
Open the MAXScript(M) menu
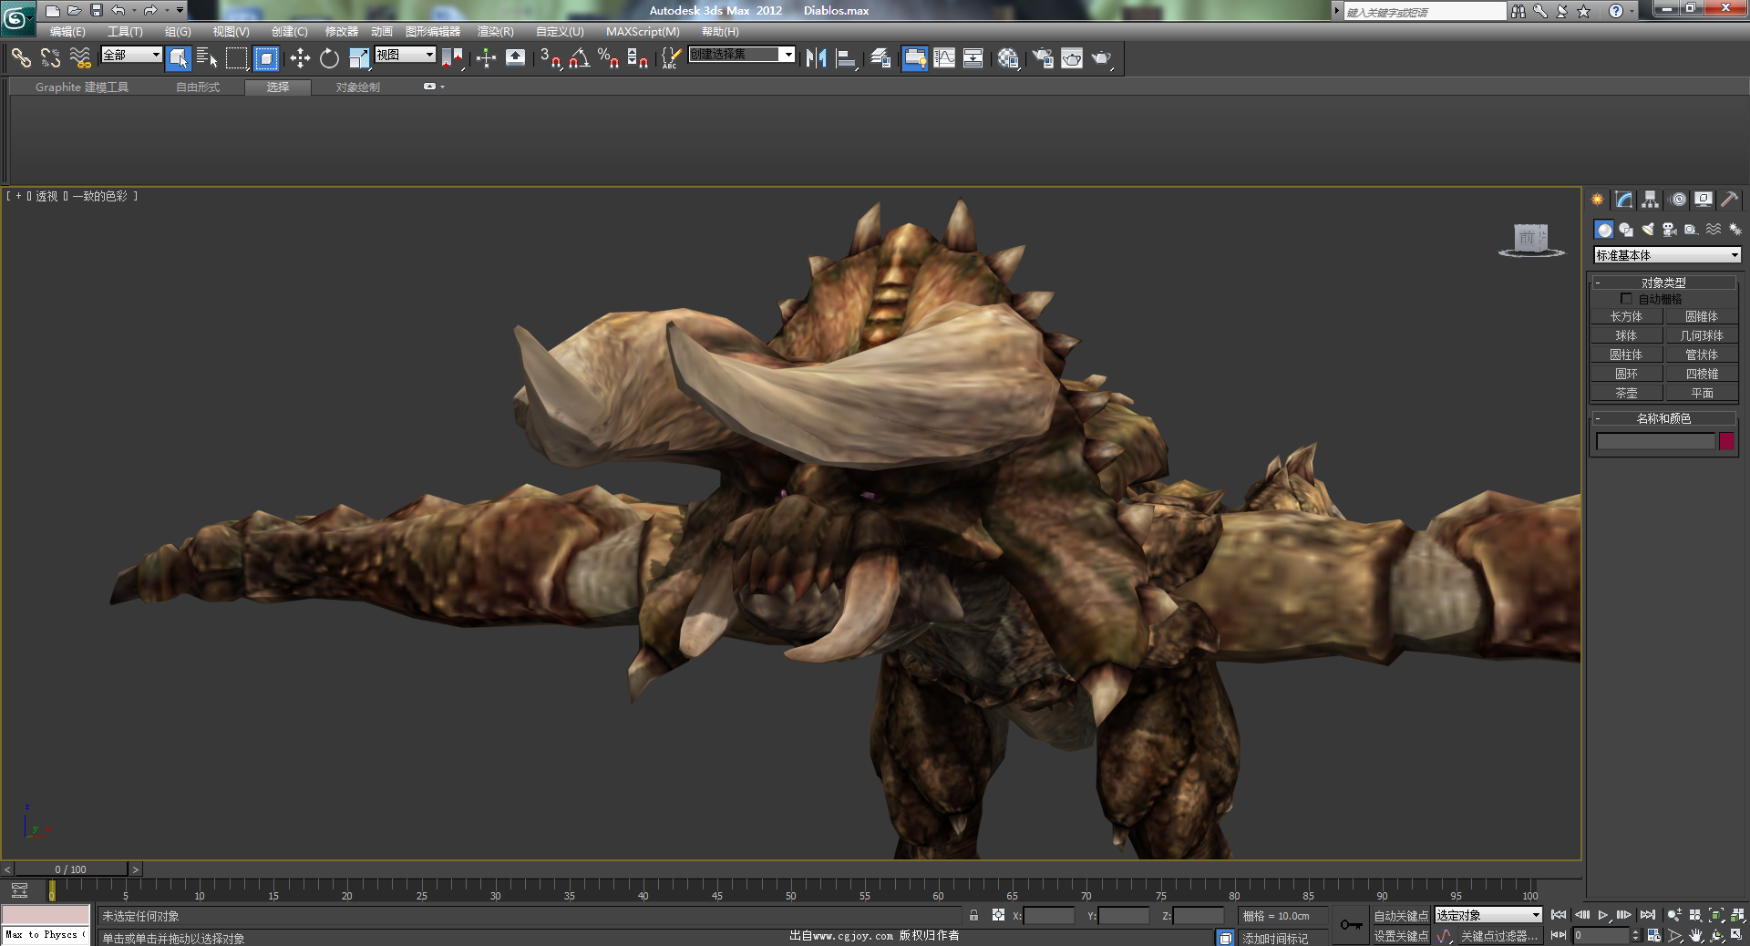643,32
